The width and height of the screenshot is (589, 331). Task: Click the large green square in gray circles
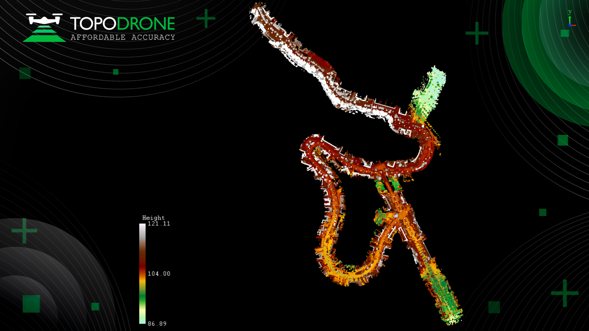click(x=31, y=304)
